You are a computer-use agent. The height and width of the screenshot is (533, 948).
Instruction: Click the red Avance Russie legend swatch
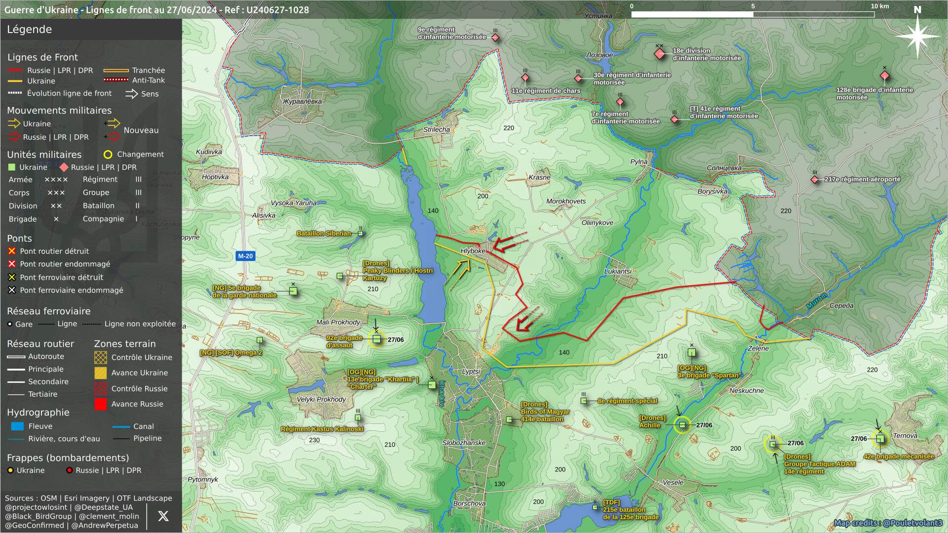click(x=100, y=404)
